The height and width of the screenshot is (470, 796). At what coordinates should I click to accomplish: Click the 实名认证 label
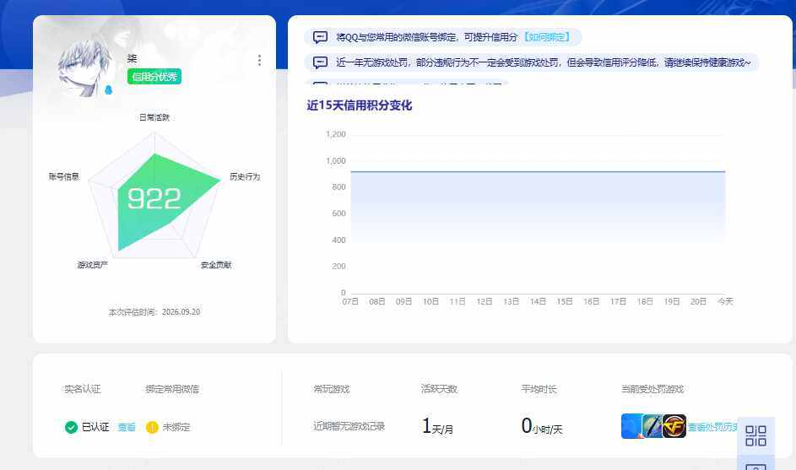tap(82, 389)
